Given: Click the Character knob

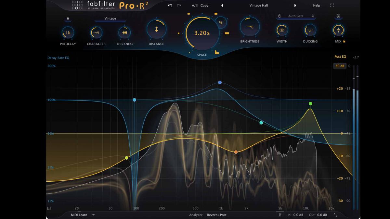Looking at the screenshot, I should click(96, 32).
